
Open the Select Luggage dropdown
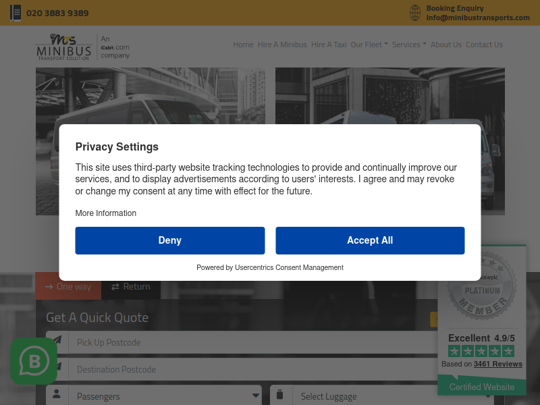[379, 396]
